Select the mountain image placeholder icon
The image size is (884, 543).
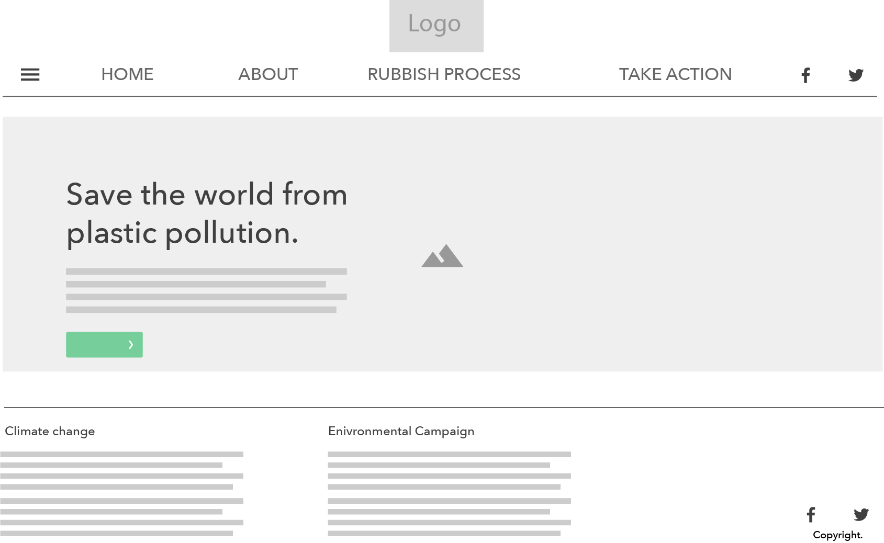(442, 256)
